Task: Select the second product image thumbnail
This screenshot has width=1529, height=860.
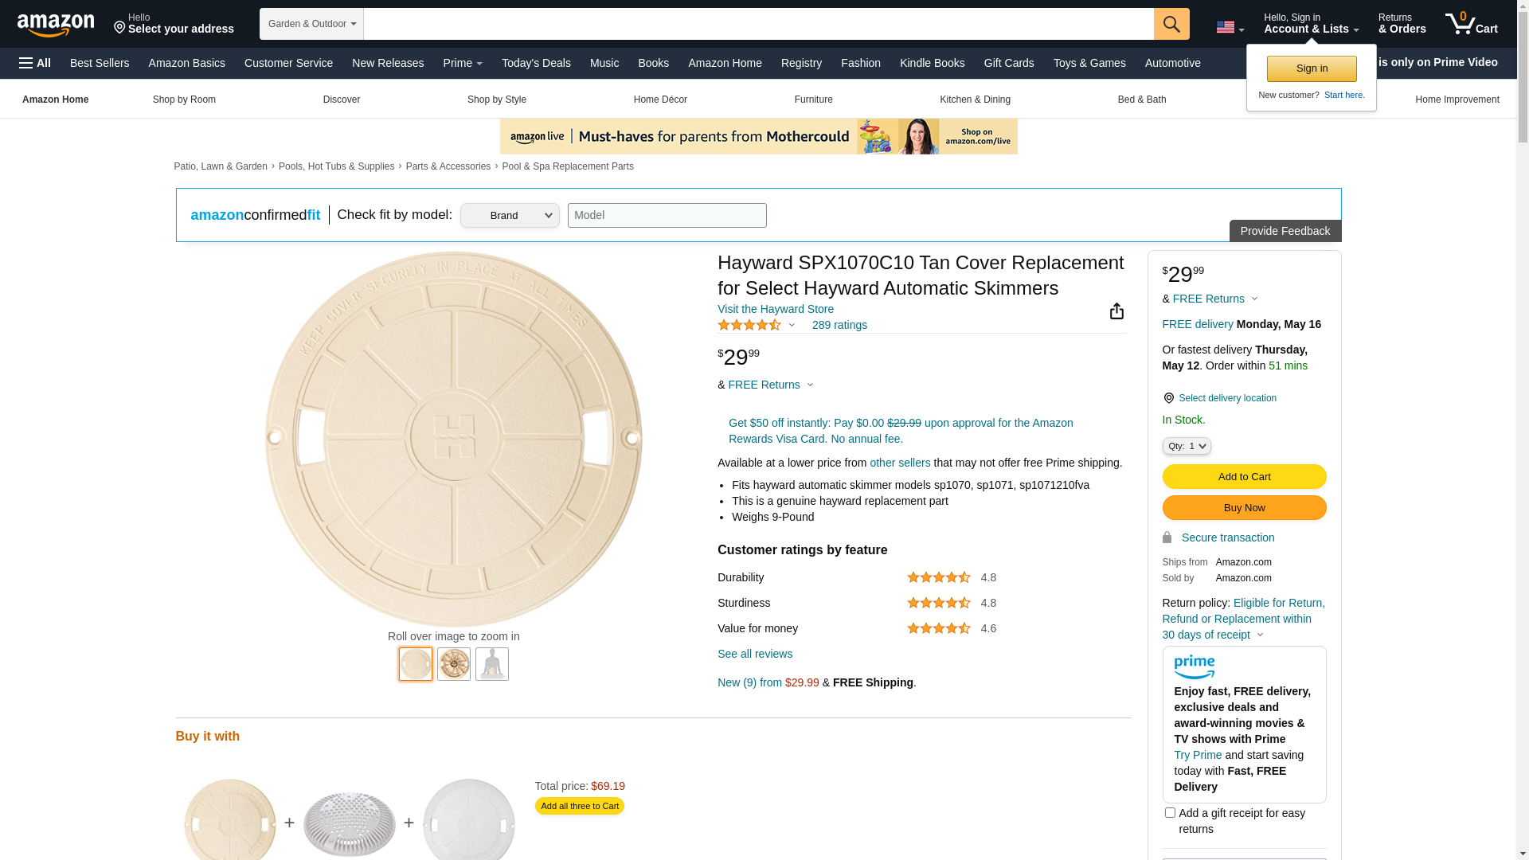Action: [454, 664]
